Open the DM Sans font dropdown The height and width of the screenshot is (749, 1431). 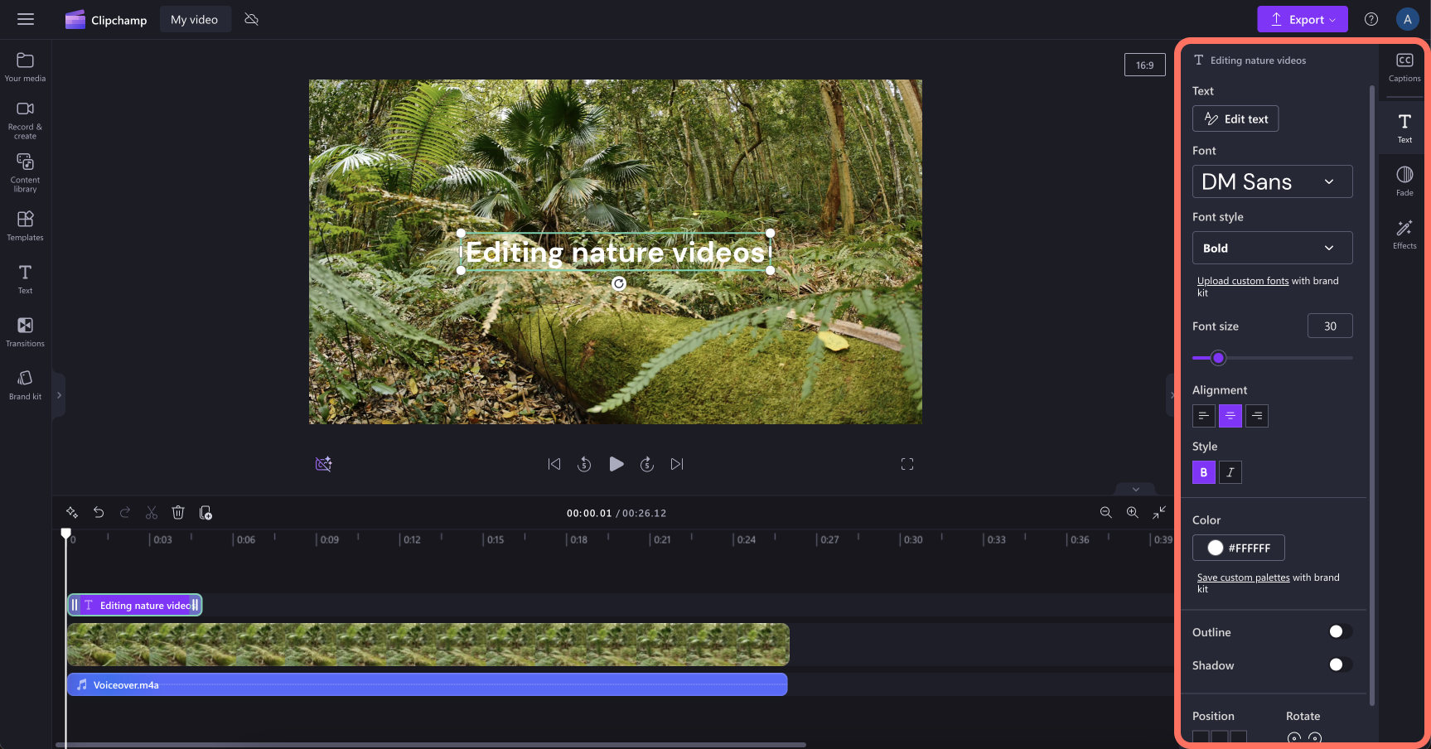pos(1272,181)
